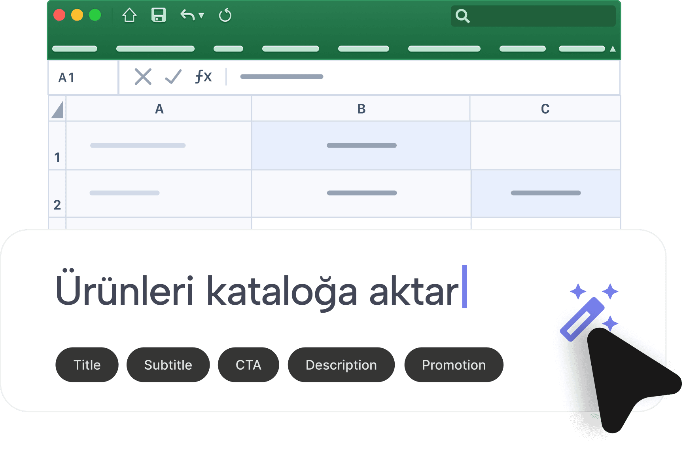Select row 2 header
Screen dimensions: 687x450
57,194
